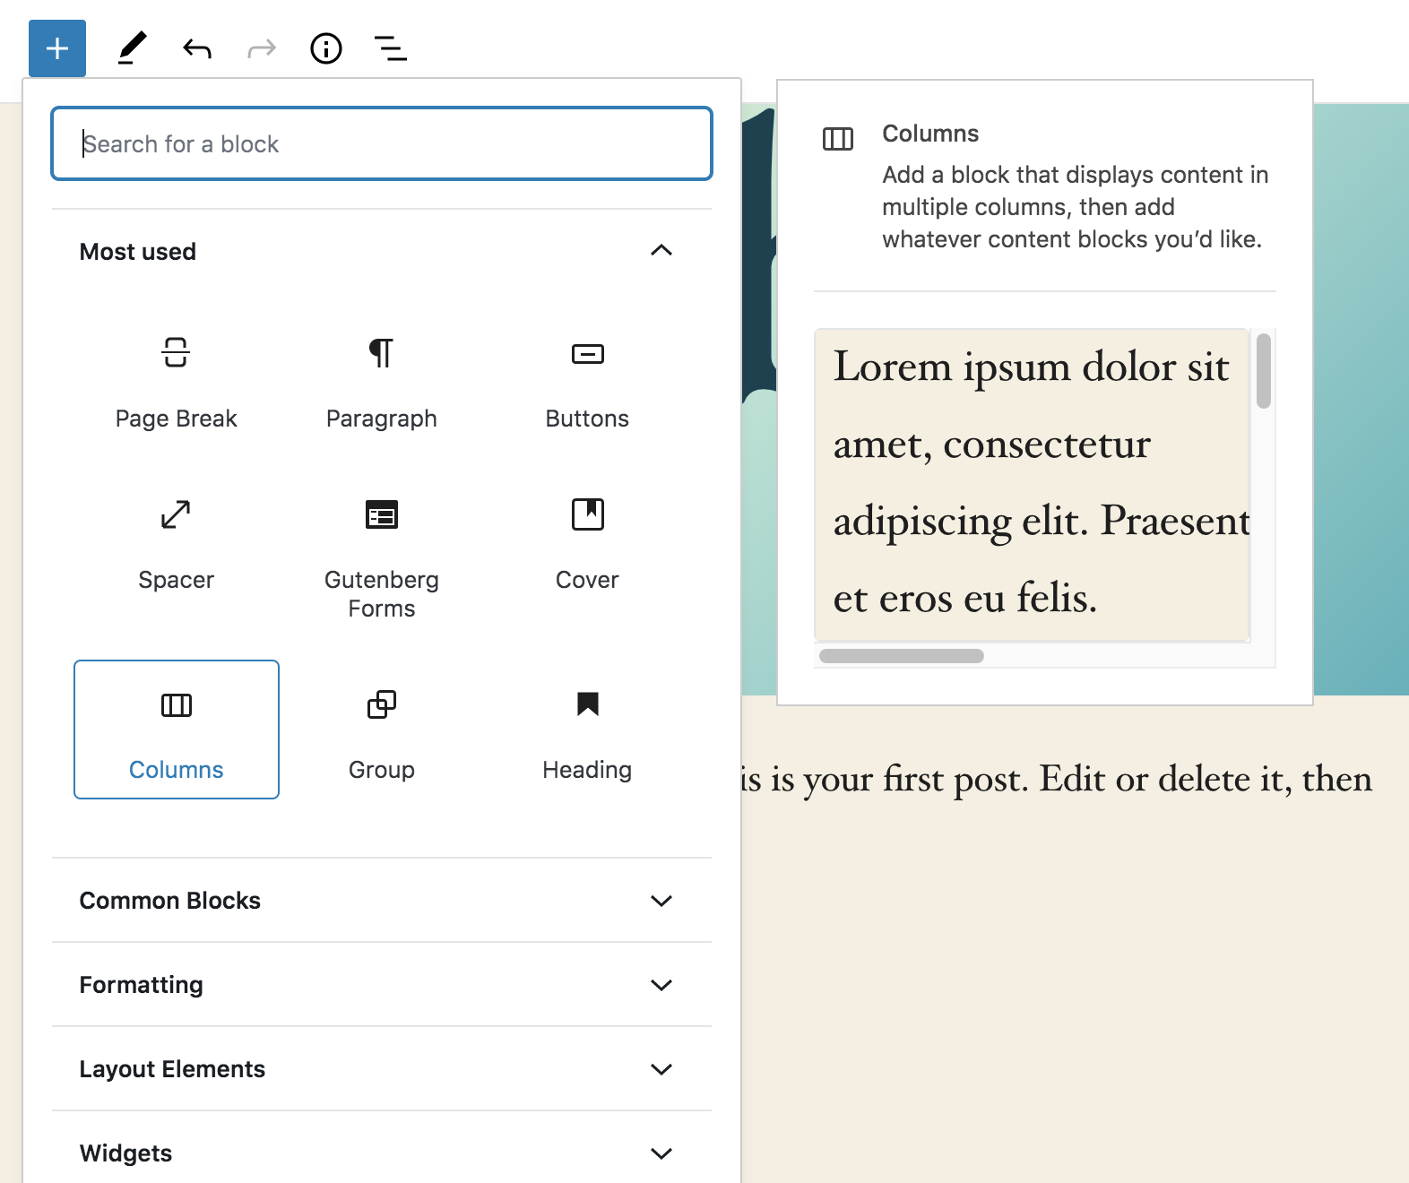Insert a Paragraph block
The width and height of the screenshot is (1409, 1183).
click(382, 383)
